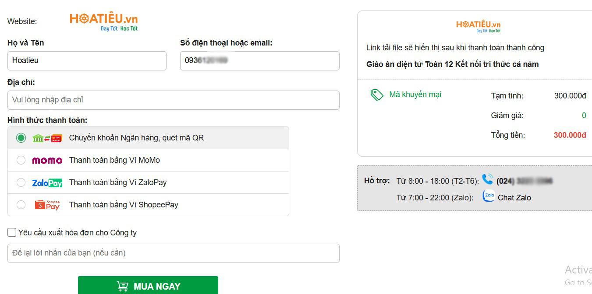This screenshot has width=592, height=294.
Task: Click the ZaloPay logo icon
Action: 47,182
